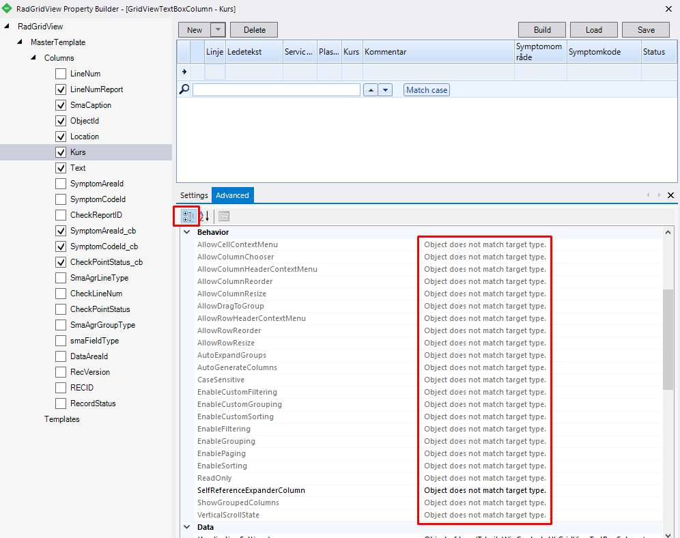Select the RECID tree item

pos(81,388)
